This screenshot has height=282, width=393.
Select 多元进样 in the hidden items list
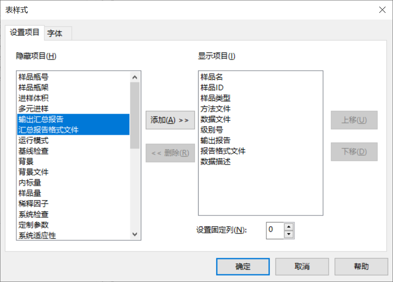pyautogui.click(x=74, y=108)
